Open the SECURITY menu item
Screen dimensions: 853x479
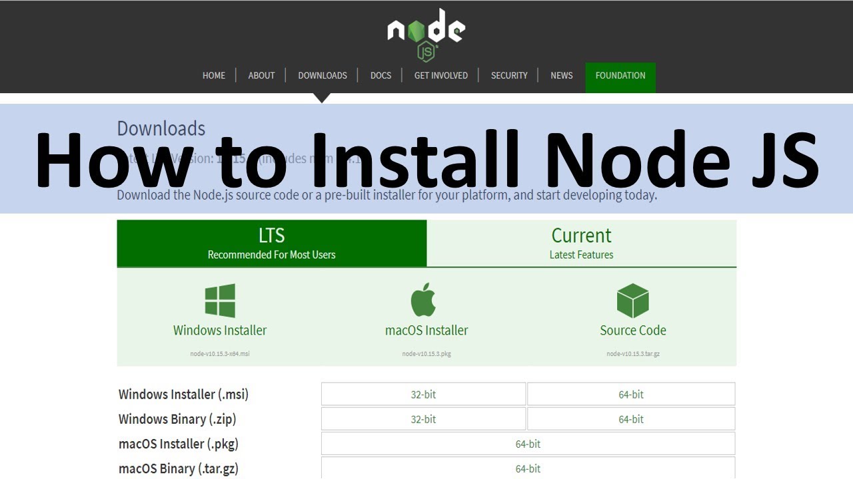509,76
